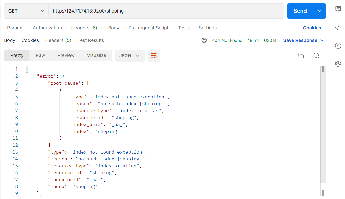Screen dimensions: 345x199
Task: Expand the Send button options arrow
Action: (x=320, y=11)
